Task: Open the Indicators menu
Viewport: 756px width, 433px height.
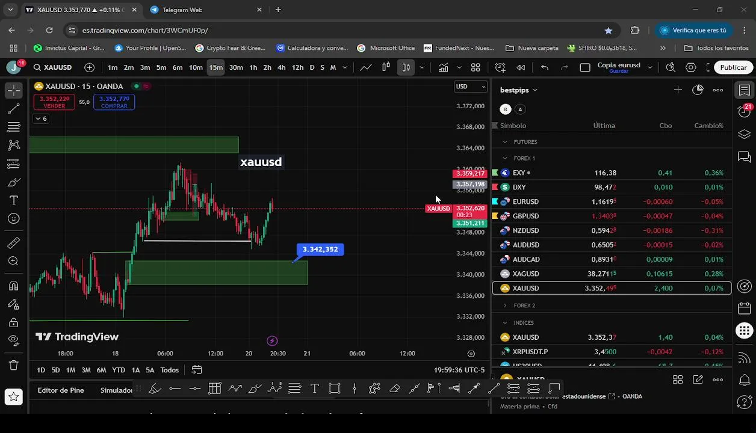Action: (x=444, y=67)
